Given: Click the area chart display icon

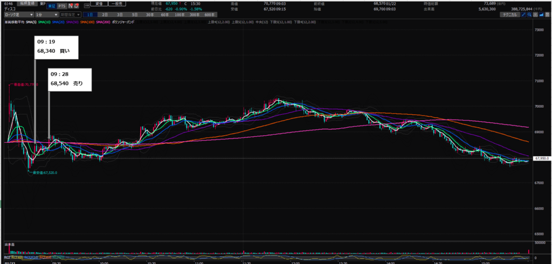Looking at the screenshot, I should (542, 15).
